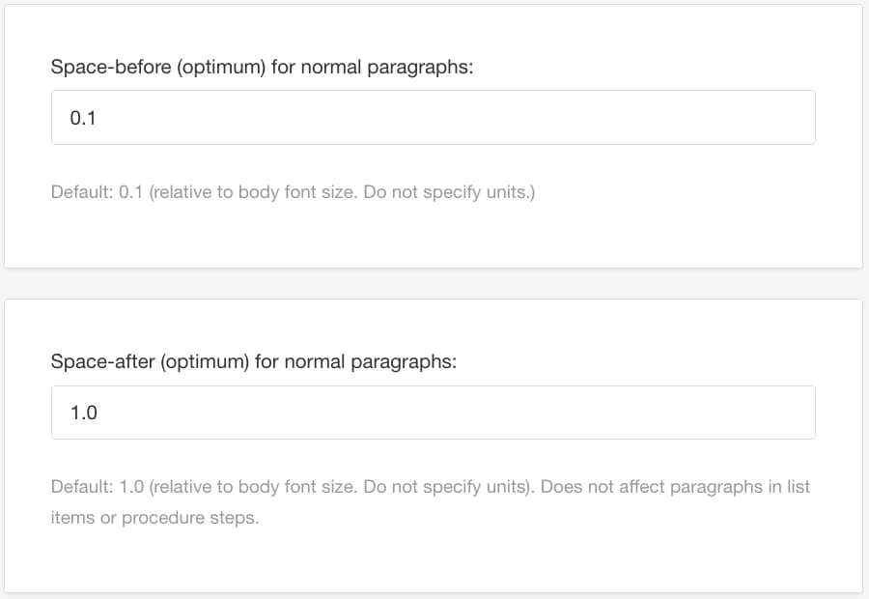Viewport: 869px width, 599px height.
Task: Click the "items or procedure steps." hint line
Action: tap(154, 518)
